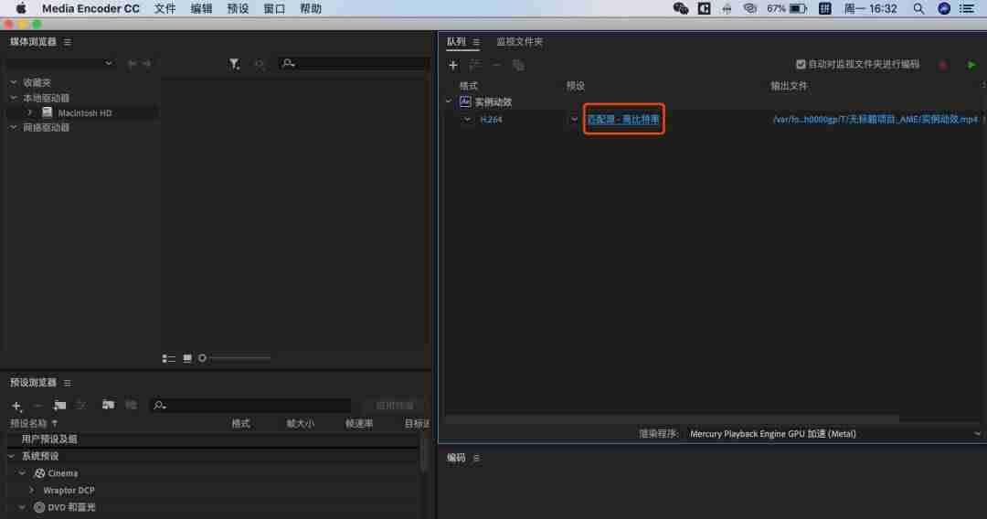Click the thumbnail zoom slider in media browser
The height and width of the screenshot is (519, 987).
click(235, 358)
